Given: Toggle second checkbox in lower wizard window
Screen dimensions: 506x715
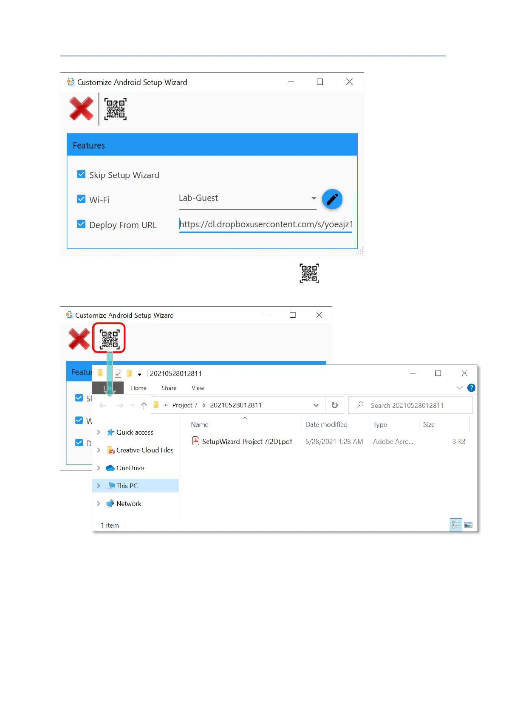Looking at the screenshot, I should coord(79,420).
